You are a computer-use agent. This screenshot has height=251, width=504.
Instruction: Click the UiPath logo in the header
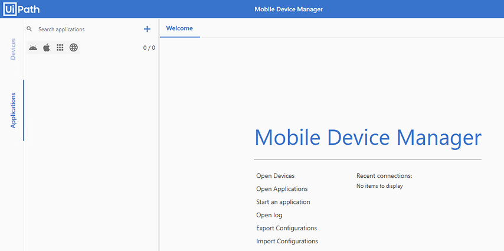click(21, 9)
